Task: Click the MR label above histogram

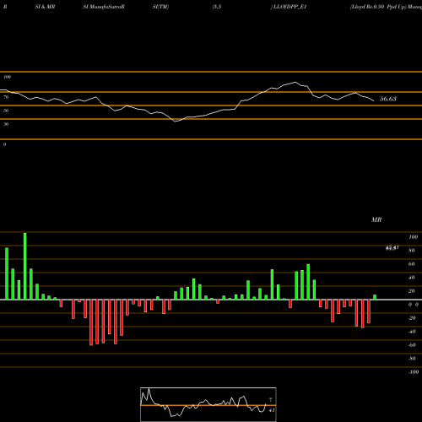Action: click(376, 219)
